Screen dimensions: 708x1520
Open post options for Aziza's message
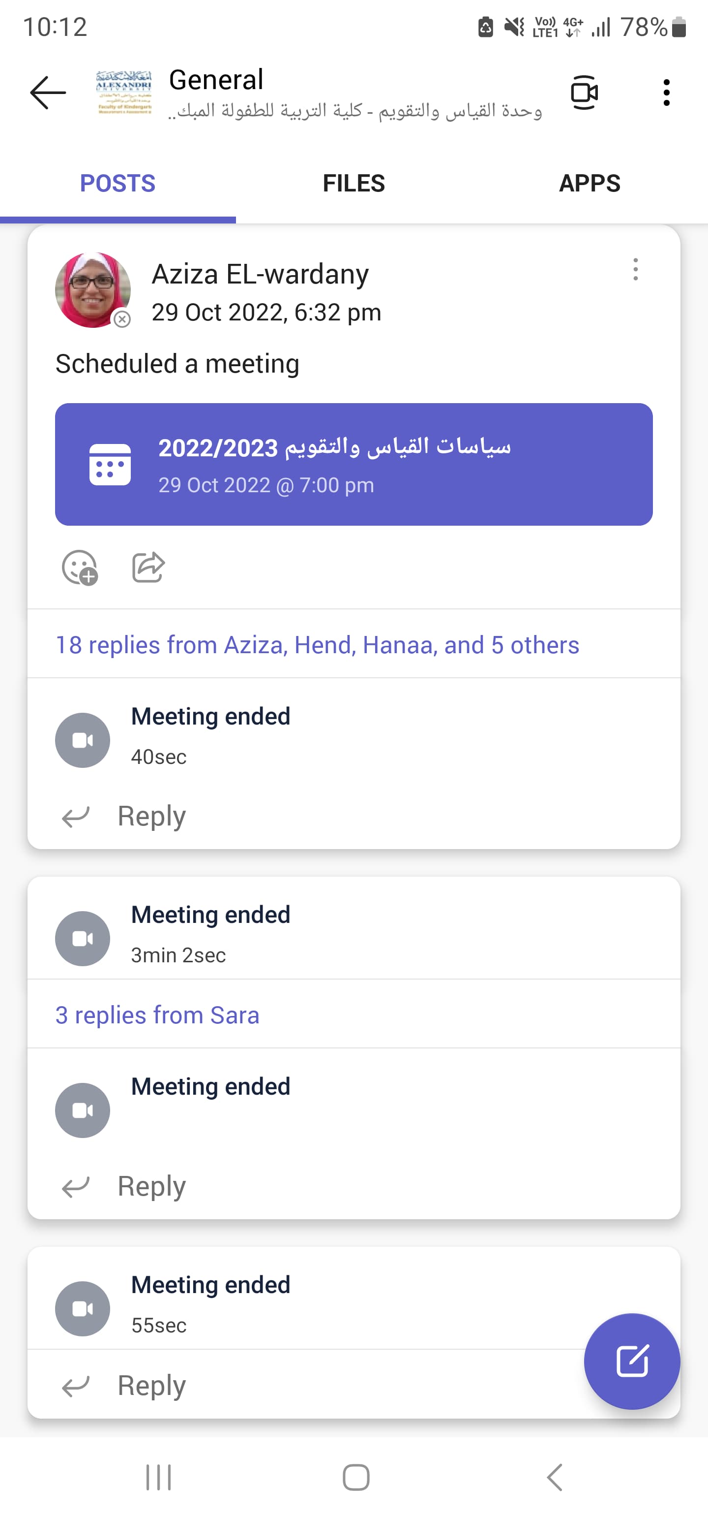click(x=635, y=270)
